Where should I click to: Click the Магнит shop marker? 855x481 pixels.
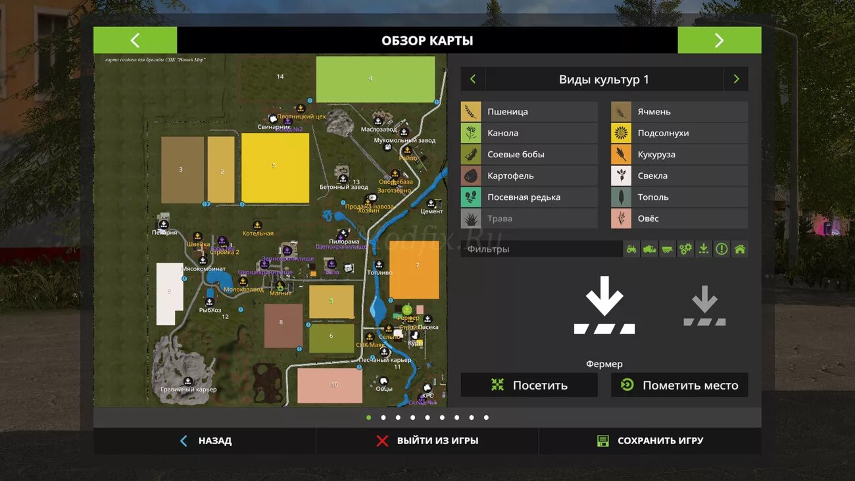tap(280, 286)
